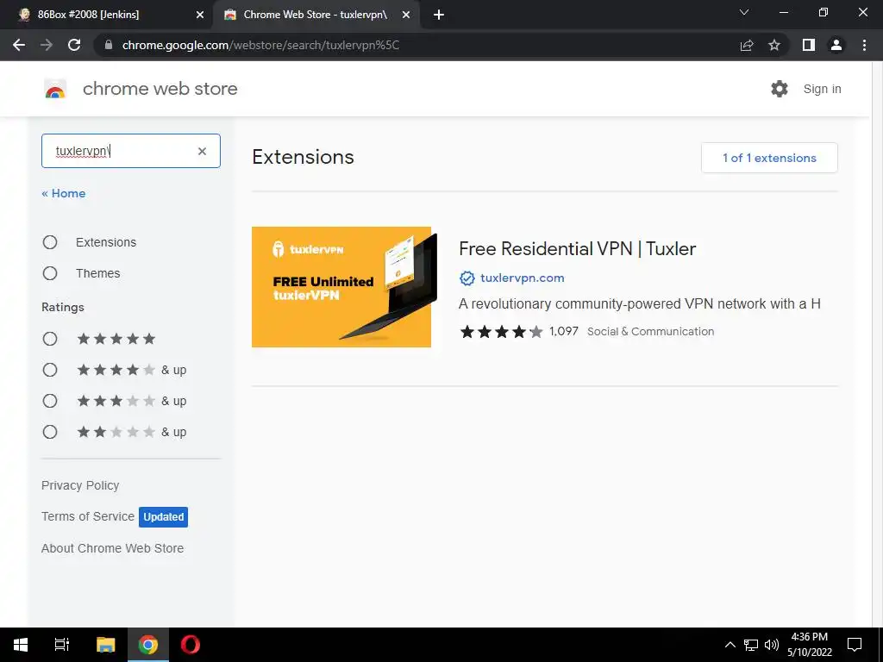883x662 pixels.
Task: Open volume control tray icon
Action: (772, 645)
